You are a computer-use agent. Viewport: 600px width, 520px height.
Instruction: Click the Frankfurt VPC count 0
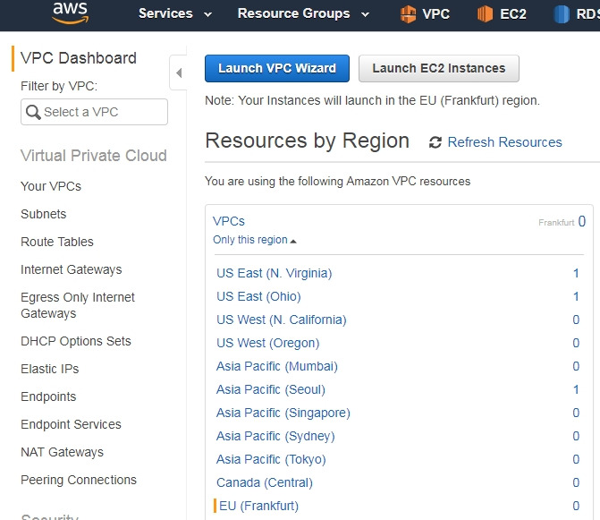click(x=581, y=221)
